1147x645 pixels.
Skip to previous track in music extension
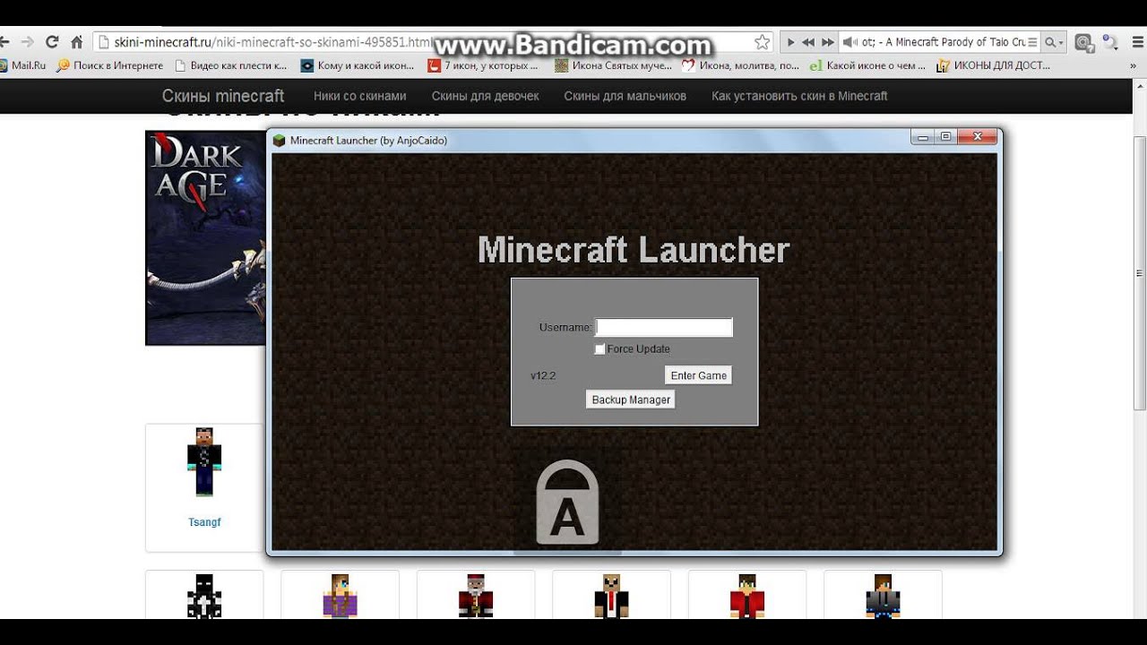tap(808, 42)
